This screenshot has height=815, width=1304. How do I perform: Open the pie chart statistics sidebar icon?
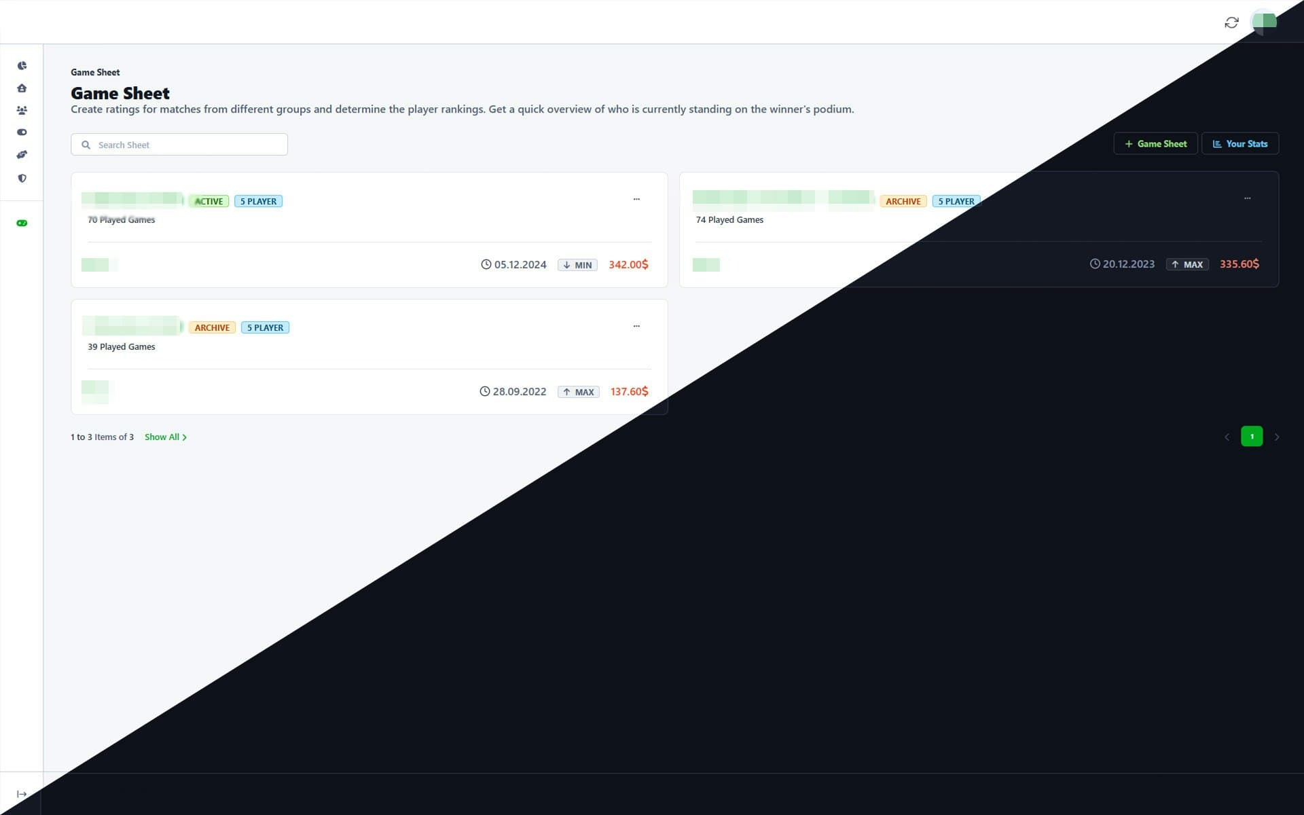[22, 65]
